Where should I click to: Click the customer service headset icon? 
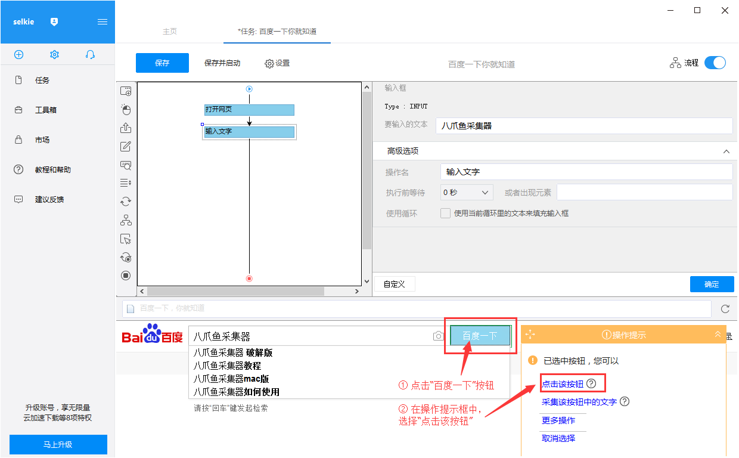pyautogui.click(x=90, y=54)
